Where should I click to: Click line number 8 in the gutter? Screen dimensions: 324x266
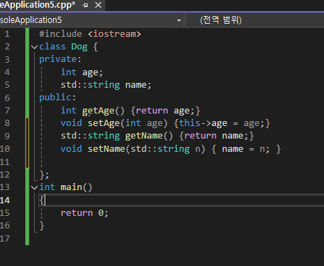(x=7, y=123)
